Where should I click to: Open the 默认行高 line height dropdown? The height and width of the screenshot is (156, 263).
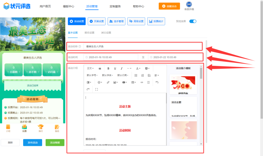(123, 75)
